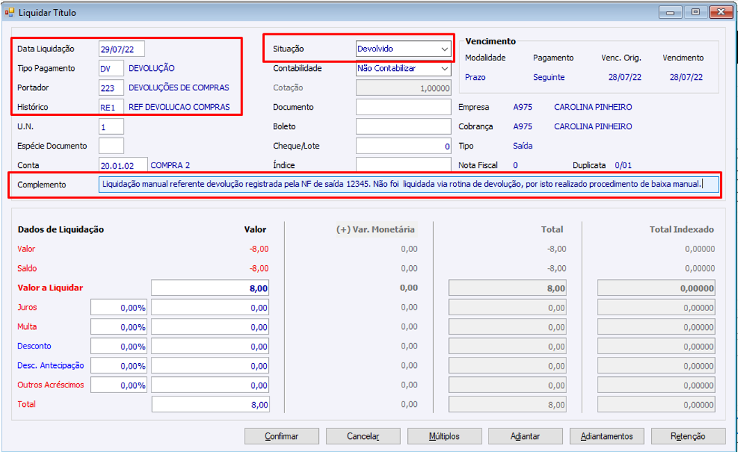Image resolution: width=738 pixels, height=452 pixels.
Task: Click the Valor a Liquidar amount field
Action: click(x=210, y=288)
